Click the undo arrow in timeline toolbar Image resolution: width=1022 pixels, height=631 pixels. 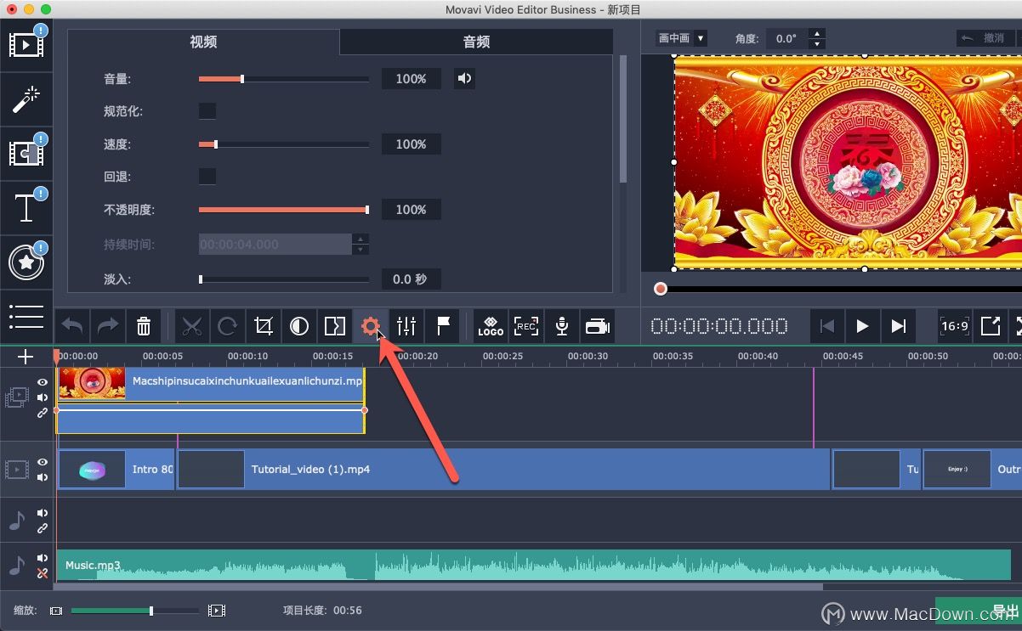73,326
